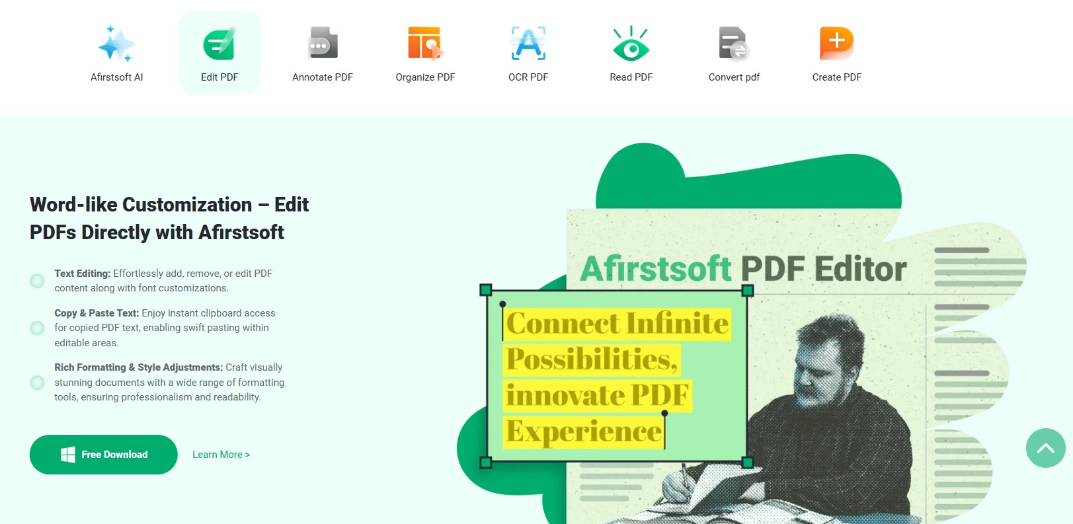Click the Windows logo in Free Download
The height and width of the screenshot is (524, 1073).
pos(67,455)
